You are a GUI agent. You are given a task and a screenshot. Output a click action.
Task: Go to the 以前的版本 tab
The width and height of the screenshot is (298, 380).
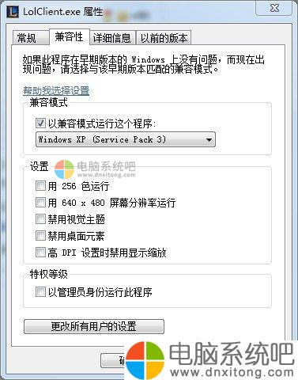point(164,38)
